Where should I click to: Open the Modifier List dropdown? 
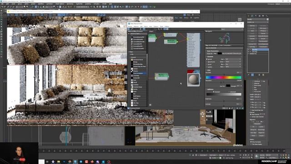(258, 22)
